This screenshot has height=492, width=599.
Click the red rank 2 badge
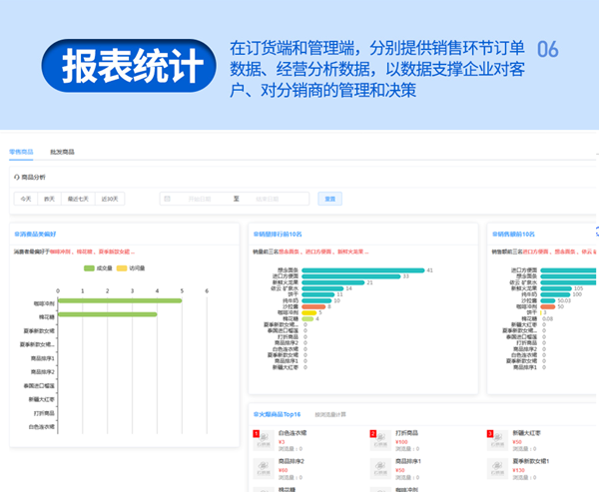373,433
